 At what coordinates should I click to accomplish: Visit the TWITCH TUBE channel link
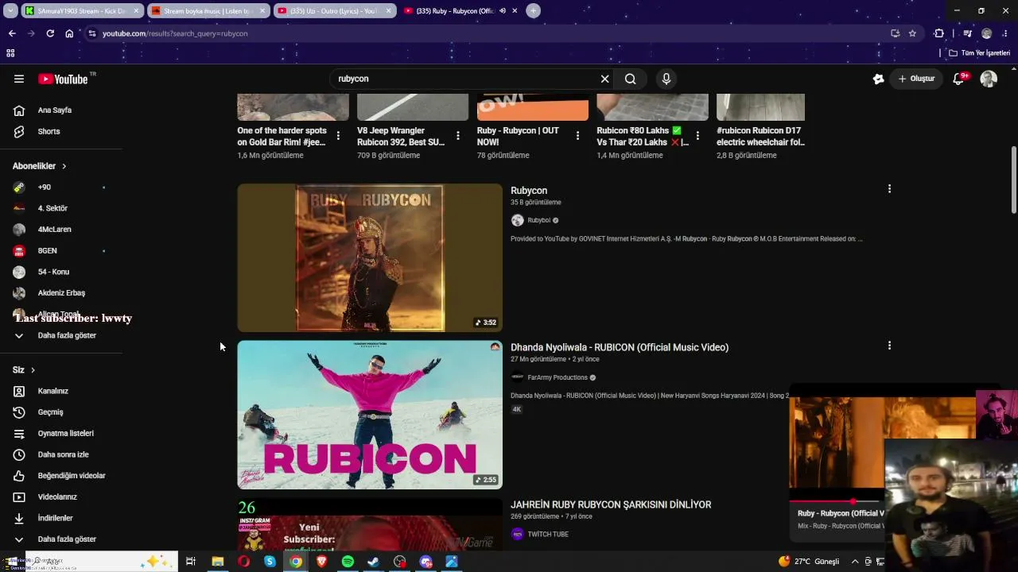[x=548, y=535]
